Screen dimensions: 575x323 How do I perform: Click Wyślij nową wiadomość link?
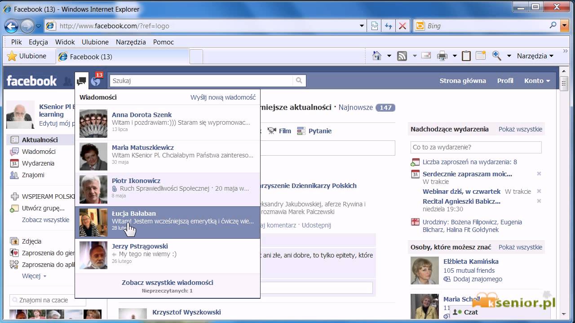[x=223, y=97]
